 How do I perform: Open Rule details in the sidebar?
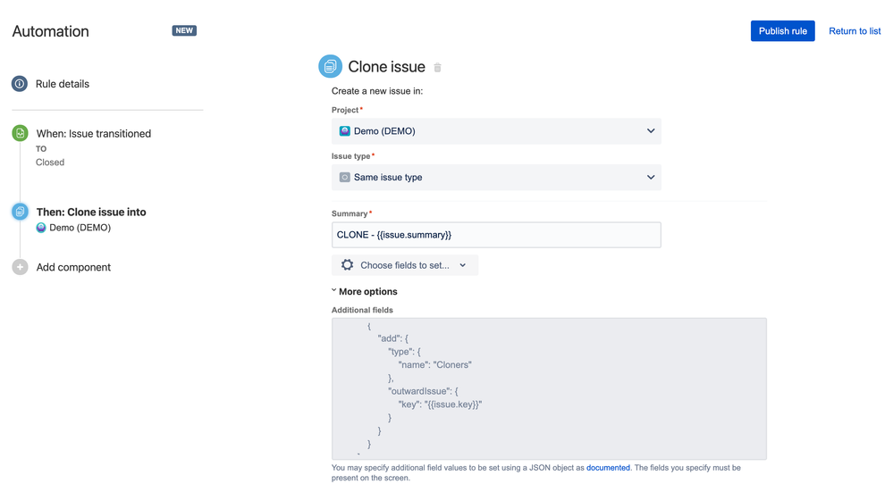[63, 84]
